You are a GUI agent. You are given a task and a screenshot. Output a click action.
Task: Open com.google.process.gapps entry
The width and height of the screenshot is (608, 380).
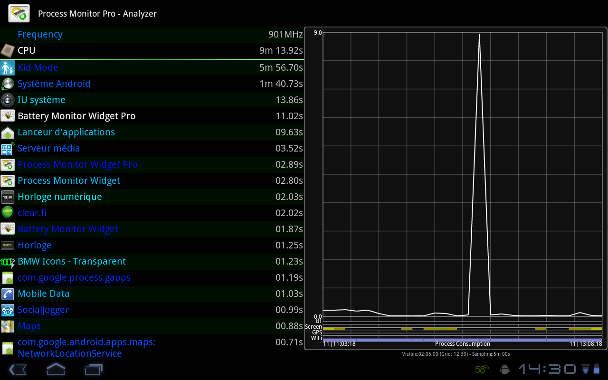pyautogui.click(x=152, y=277)
